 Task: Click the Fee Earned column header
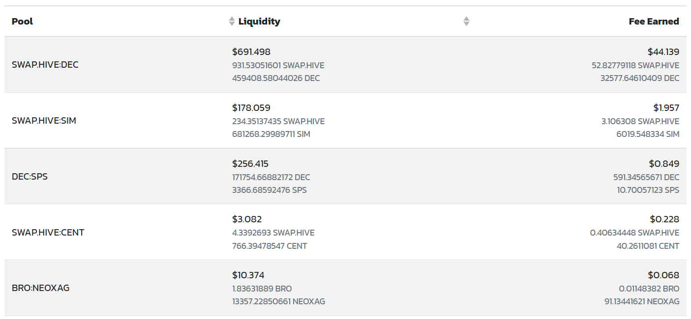pyautogui.click(x=654, y=22)
